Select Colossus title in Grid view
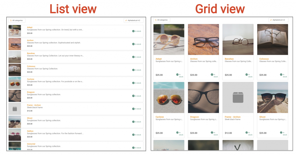 tap(264, 59)
